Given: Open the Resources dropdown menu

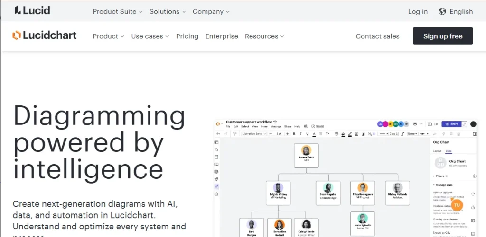Looking at the screenshot, I should pos(264,36).
